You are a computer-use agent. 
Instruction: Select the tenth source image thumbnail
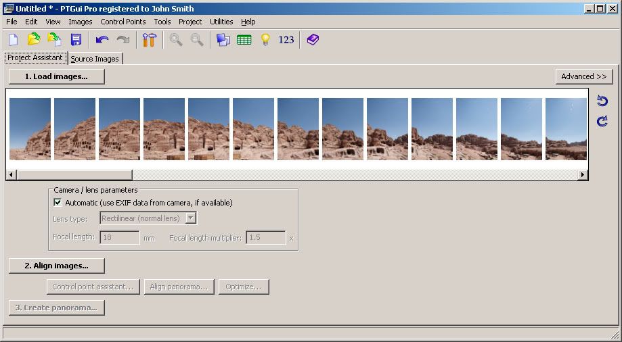(432, 129)
